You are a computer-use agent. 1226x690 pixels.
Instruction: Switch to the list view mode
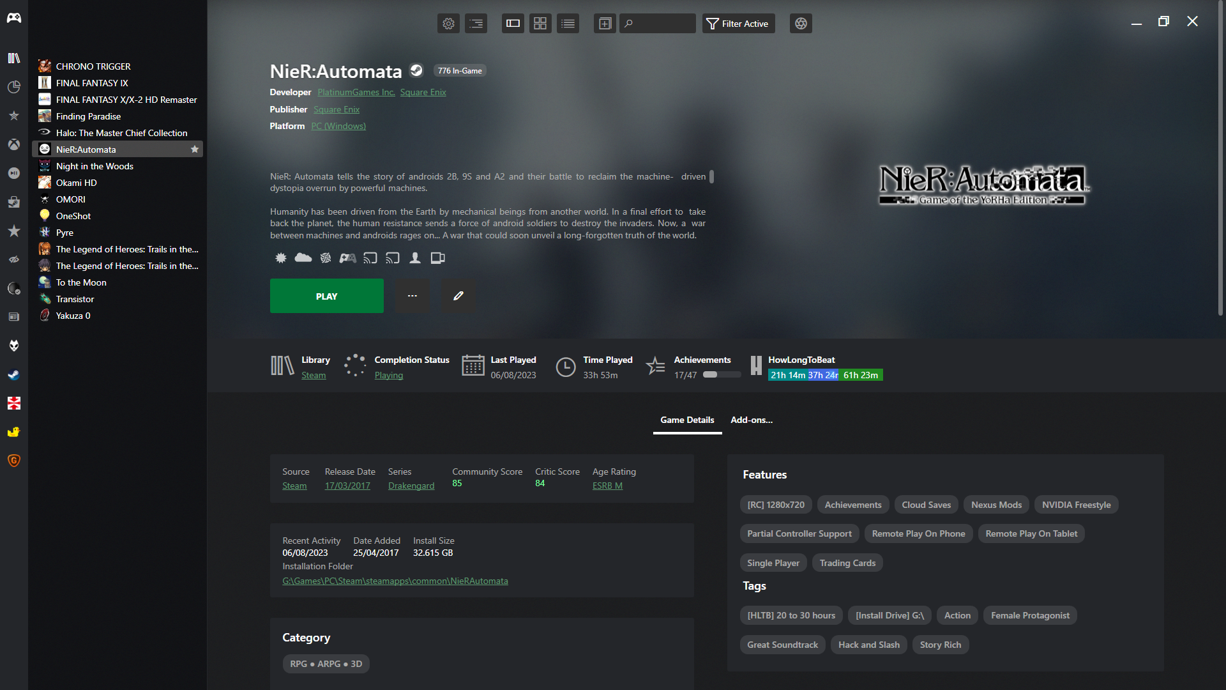click(x=568, y=24)
